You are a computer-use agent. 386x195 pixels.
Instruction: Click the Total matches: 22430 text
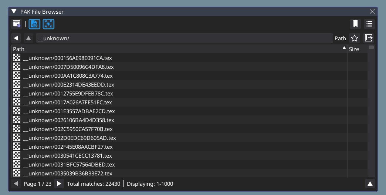[94, 184]
